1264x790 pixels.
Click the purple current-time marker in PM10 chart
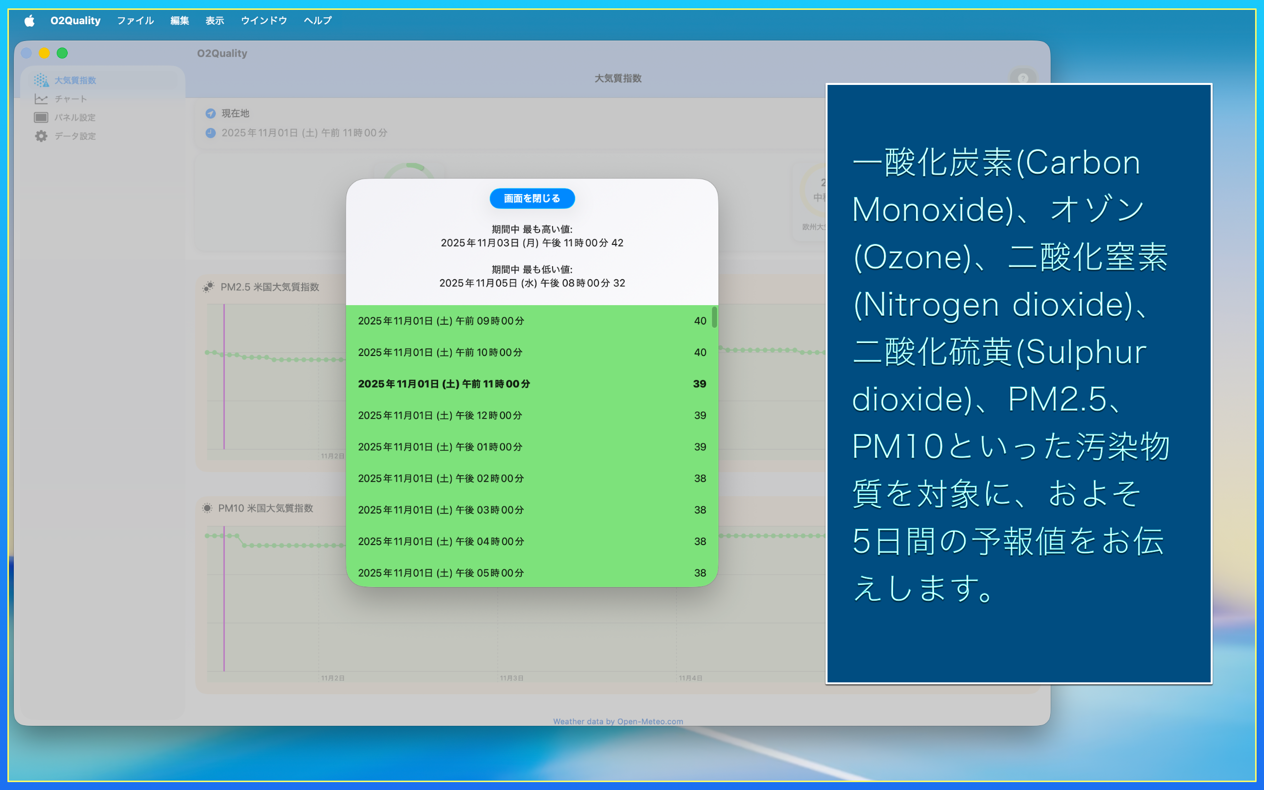click(224, 598)
